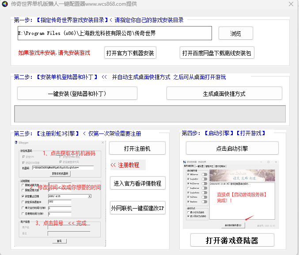The image size is (299, 255).
Task: Click 进入官方看详情教程 button
Action: [x=138, y=183]
